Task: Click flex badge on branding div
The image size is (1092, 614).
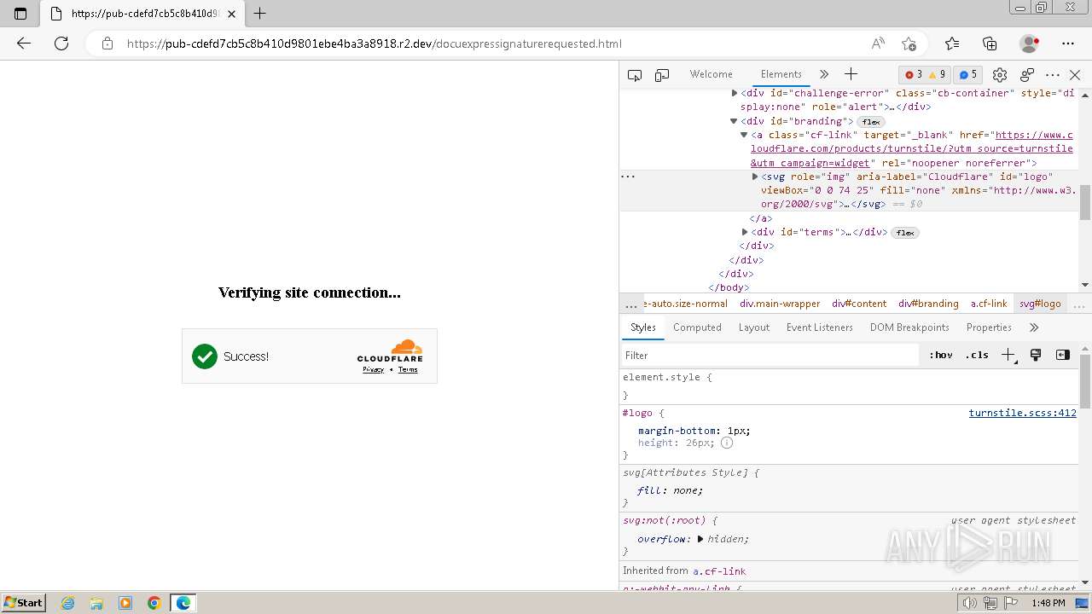Action: pos(871,122)
